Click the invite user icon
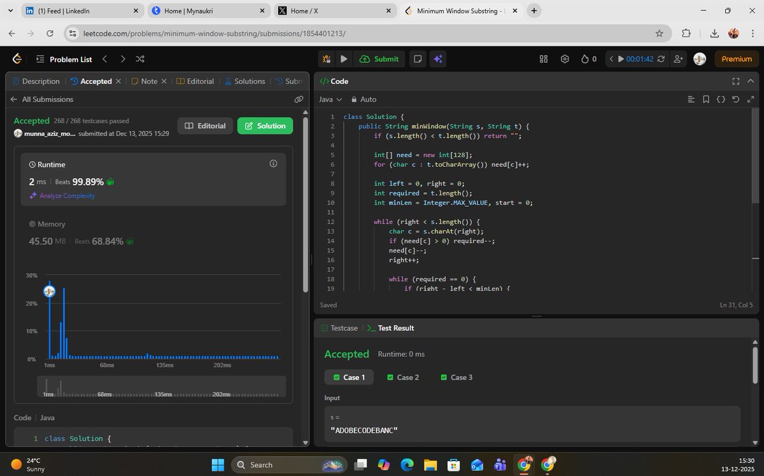The image size is (764, 476). tap(678, 59)
